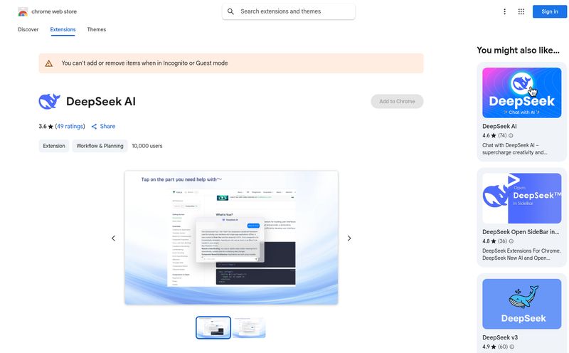This screenshot has width=569, height=353.
Task: Focus the Search extensions and themes field
Action: [x=289, y=11]
